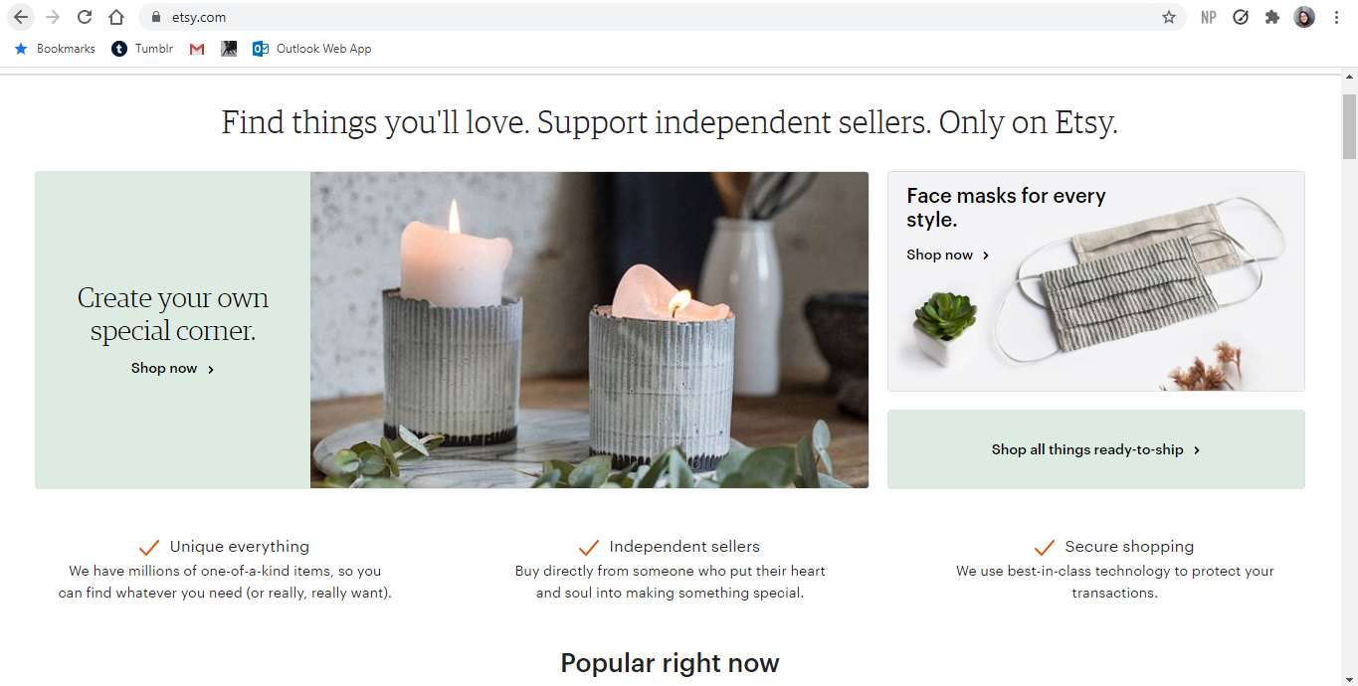Click the NP extension icon

point(1209,17)
